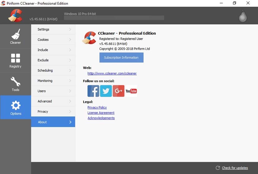Go to the Exclude options page
The width and height of the screenshot is (258, 174).
53,60
